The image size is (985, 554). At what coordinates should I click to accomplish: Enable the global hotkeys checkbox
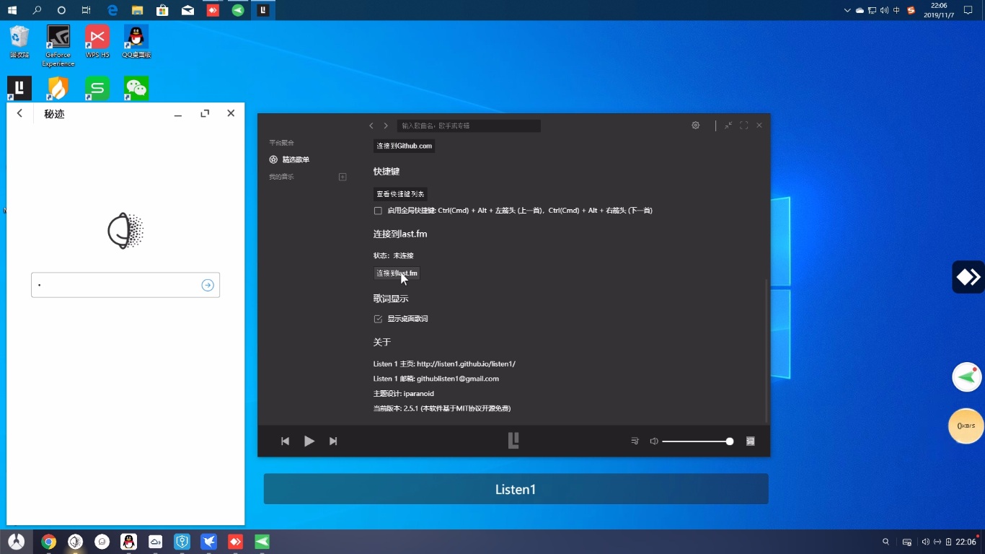pos(378,211)
